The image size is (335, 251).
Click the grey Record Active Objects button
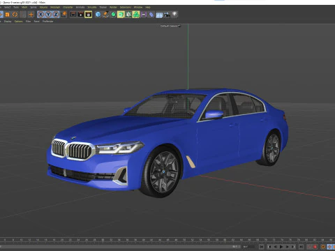(x=309, y=247)
